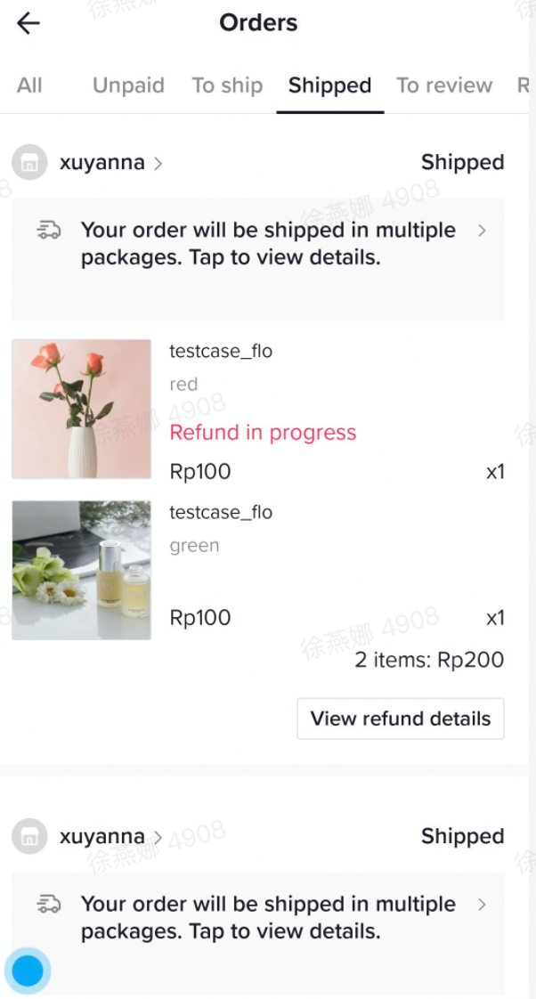Expand second multiple packages notice chevron

482,905
